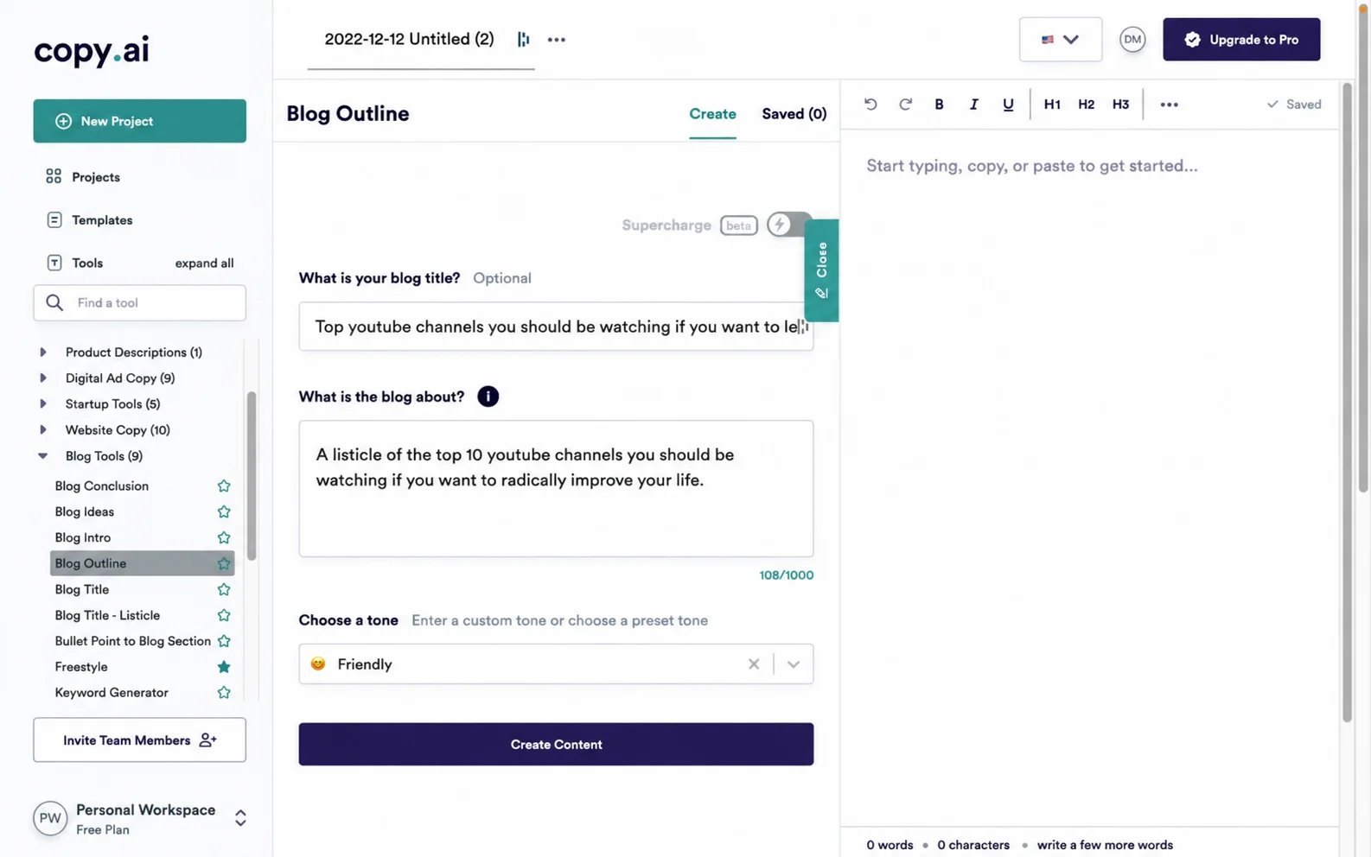Click the PW workspace avatar
The height and width of the screenshot is (857, 1371).
click(x=50, y=818)
